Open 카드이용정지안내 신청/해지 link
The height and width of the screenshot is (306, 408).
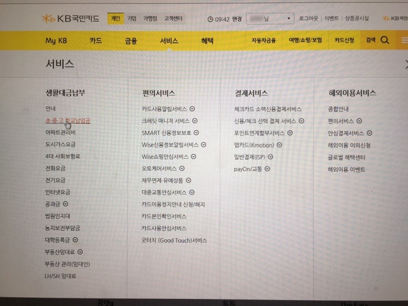pos(174,204)
